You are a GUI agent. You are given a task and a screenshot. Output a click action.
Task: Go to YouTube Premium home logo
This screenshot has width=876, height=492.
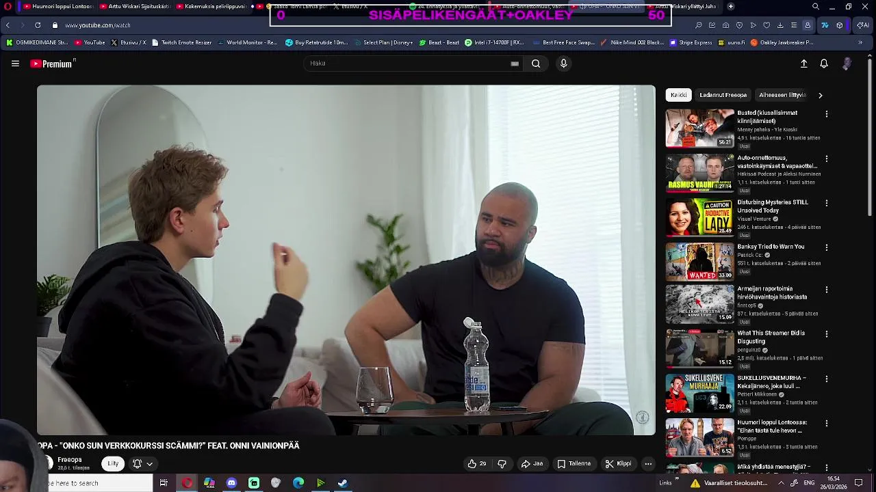coord(51,64)
